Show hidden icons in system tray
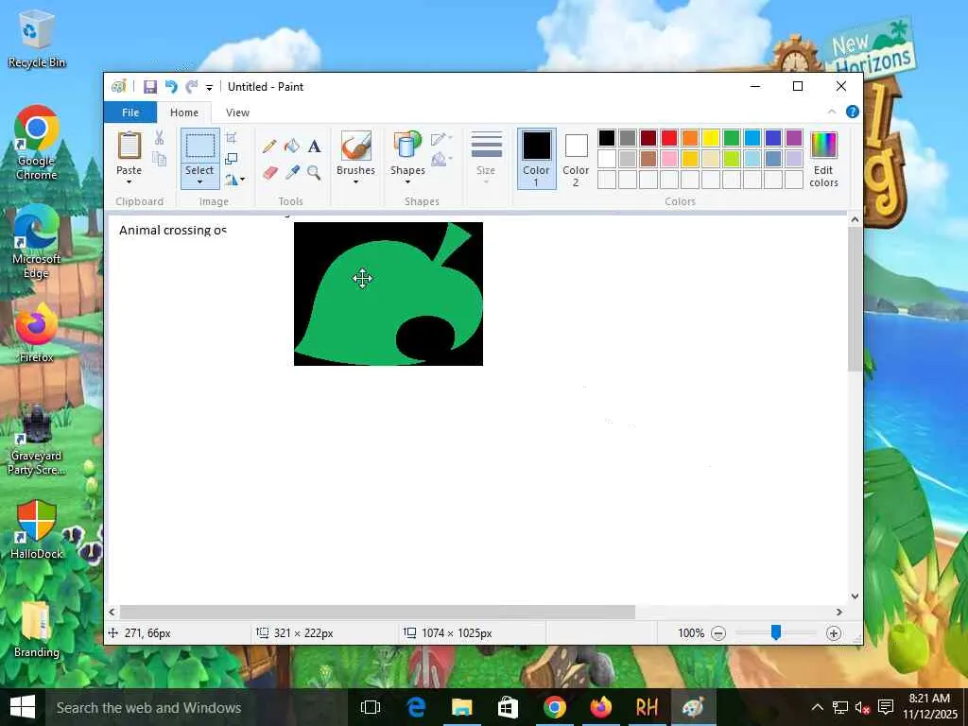Viewport: 968px width, 726px height. pyautogui.click(x=817, y=707)
